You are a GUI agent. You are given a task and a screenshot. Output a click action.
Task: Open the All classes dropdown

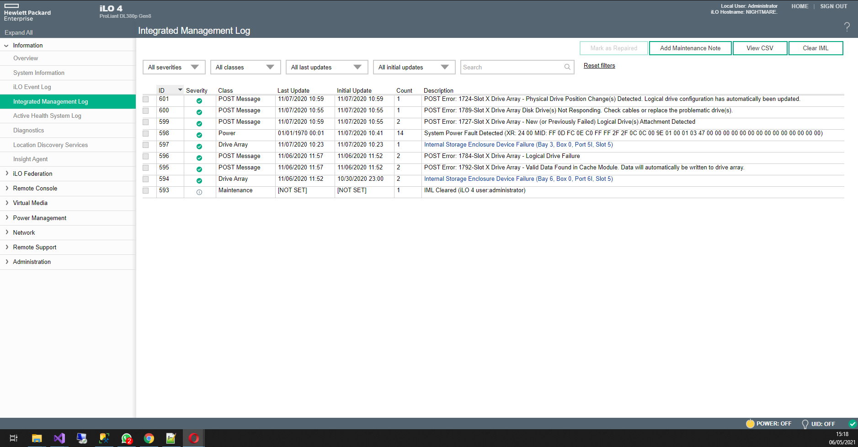point(245,67)
